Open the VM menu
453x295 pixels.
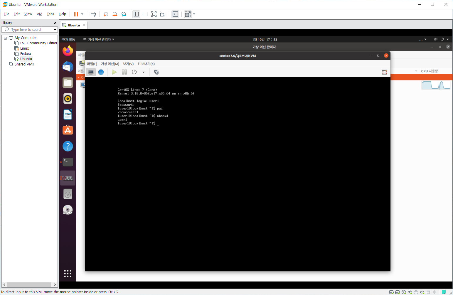(x=39, y=14)
